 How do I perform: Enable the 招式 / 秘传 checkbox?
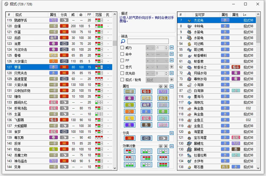pos(122,79)
